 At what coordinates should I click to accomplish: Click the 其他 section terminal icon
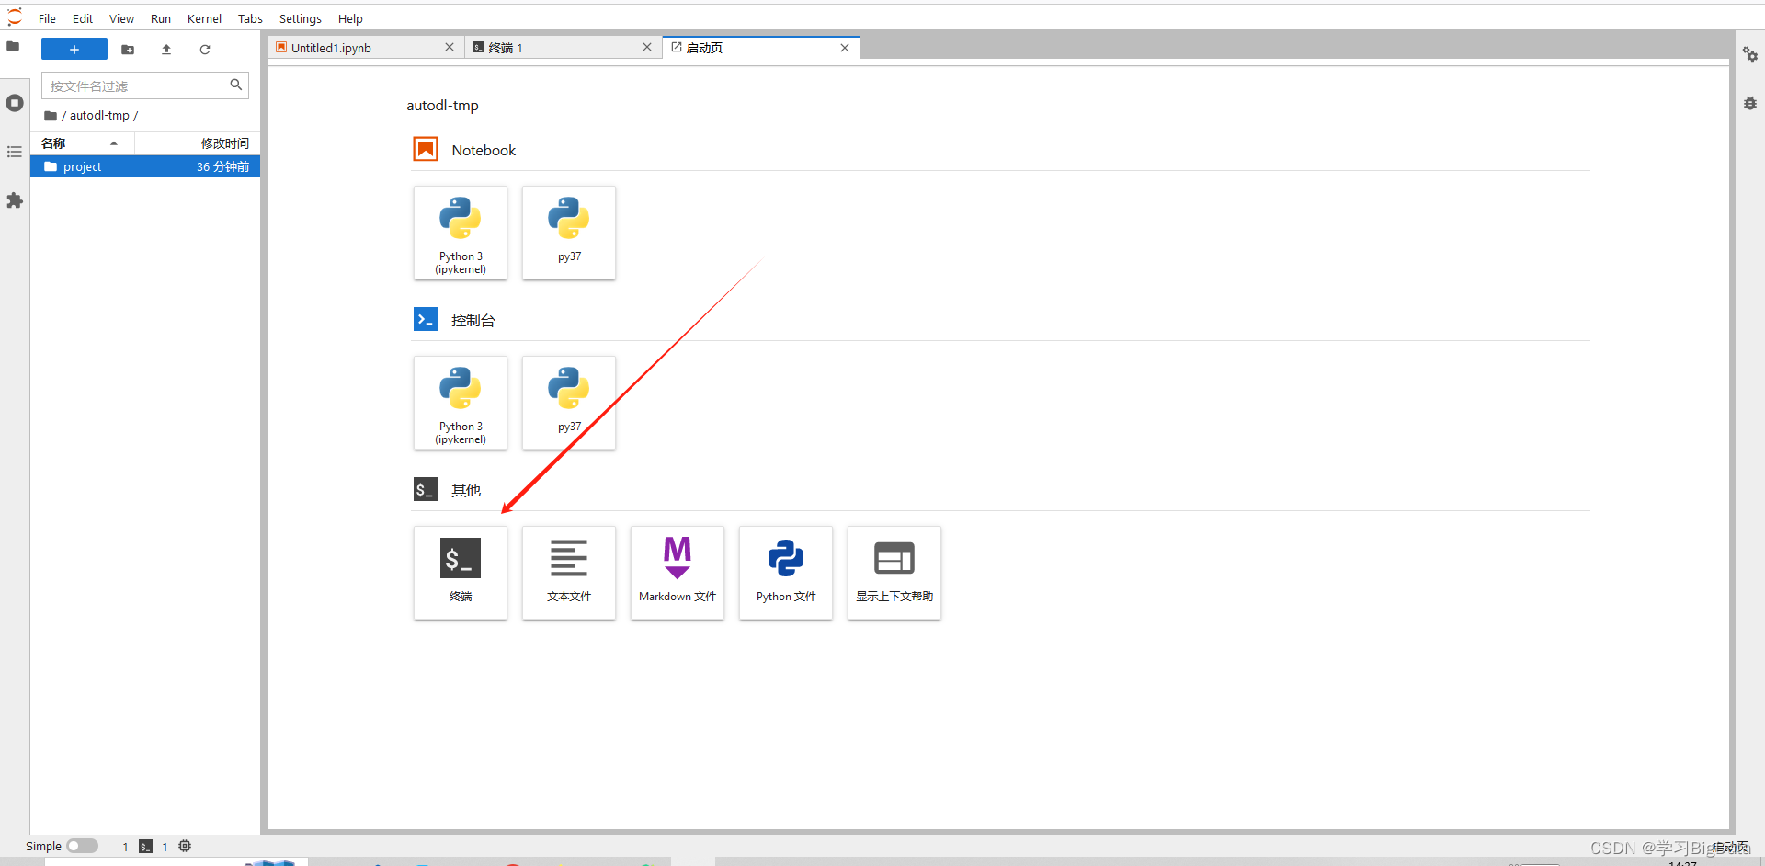[426, 489]
